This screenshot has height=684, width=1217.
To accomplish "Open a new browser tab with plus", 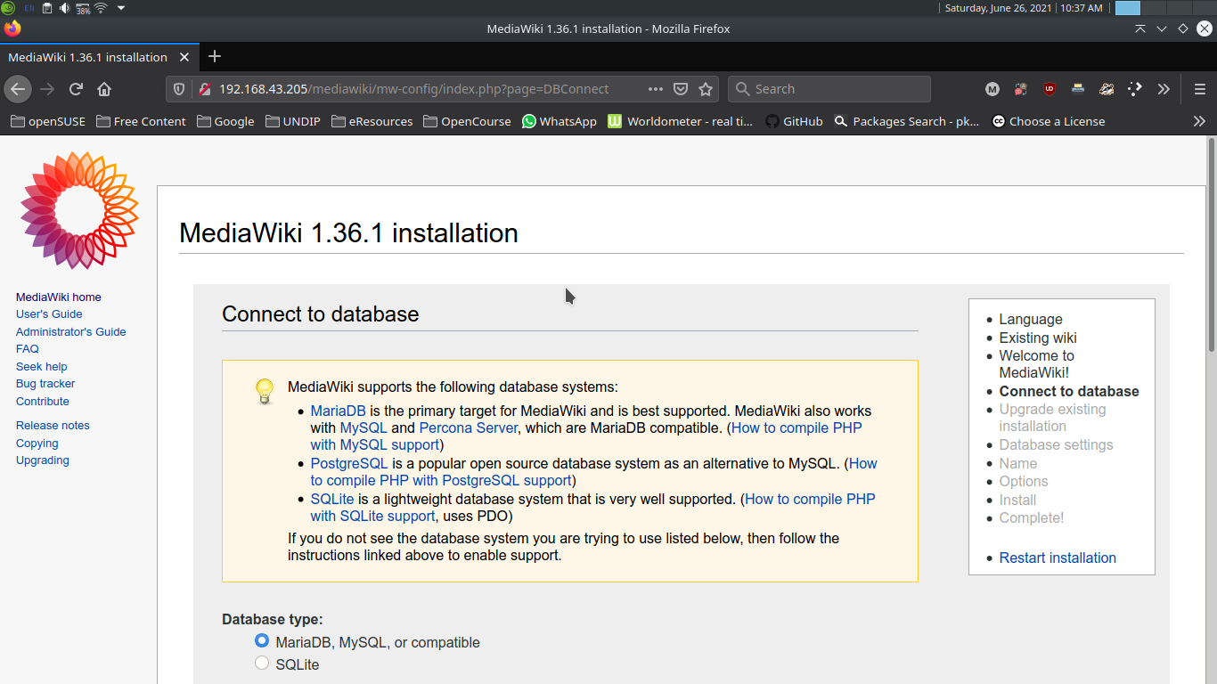I will tap(214, 56).
